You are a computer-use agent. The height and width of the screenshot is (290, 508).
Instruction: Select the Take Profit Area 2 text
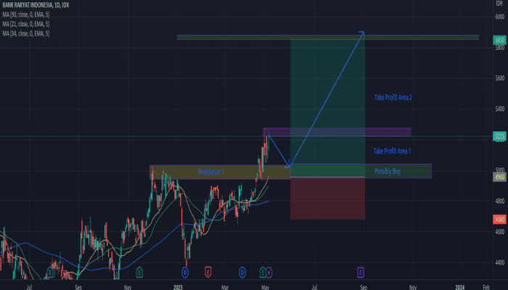393,96
